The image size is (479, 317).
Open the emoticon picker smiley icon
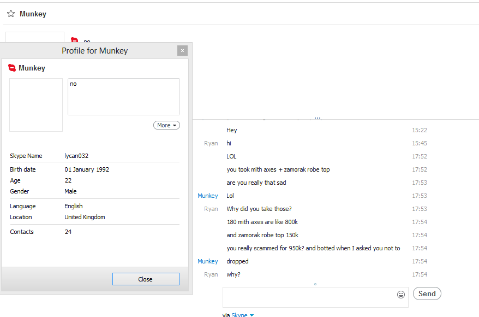pyautogui.click(x=401, y=295)
